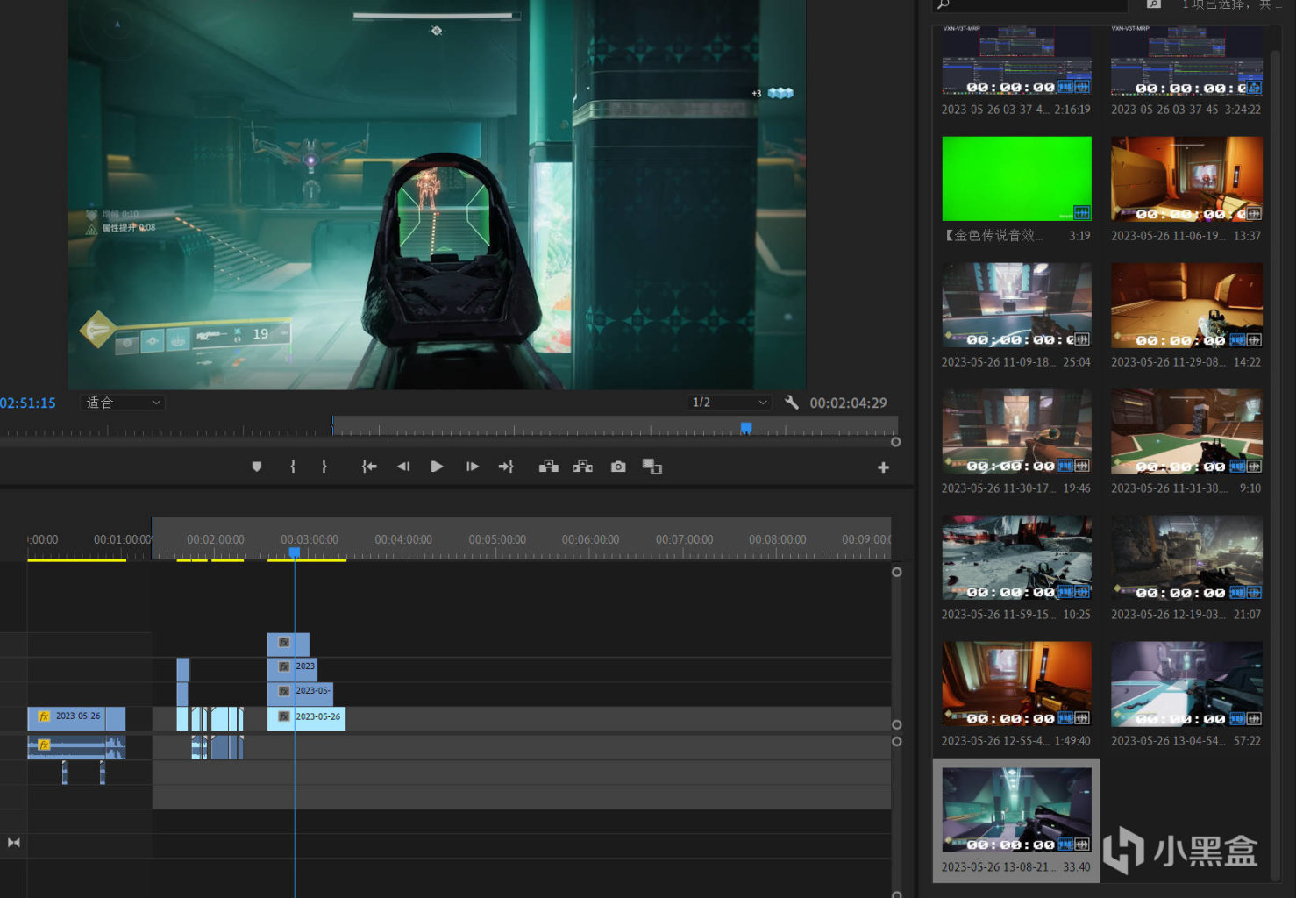Screen dimensions: 1296x898
Task: Click the Lift button
Action: [x=549, y=467]
